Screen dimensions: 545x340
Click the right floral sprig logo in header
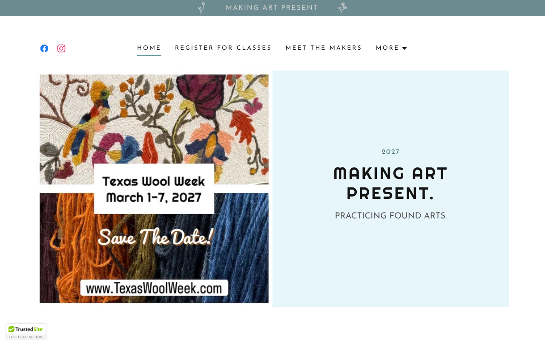point(342,8)
